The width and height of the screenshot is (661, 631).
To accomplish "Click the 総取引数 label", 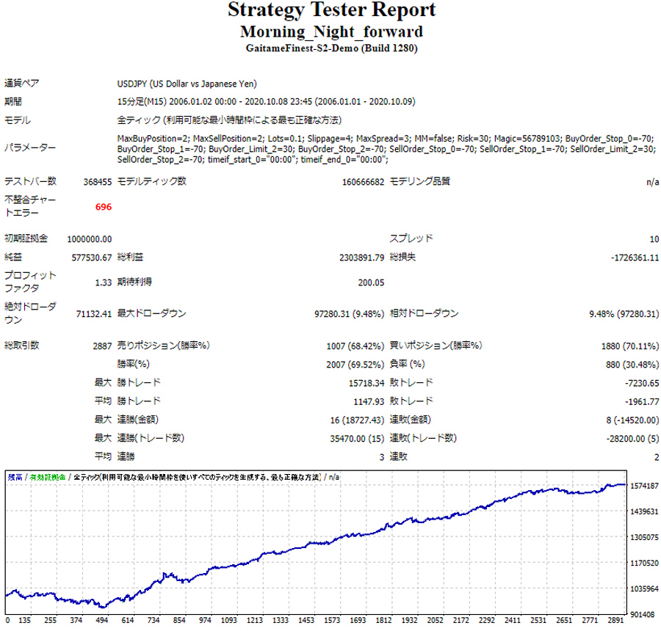I will [x=21, y=346].
